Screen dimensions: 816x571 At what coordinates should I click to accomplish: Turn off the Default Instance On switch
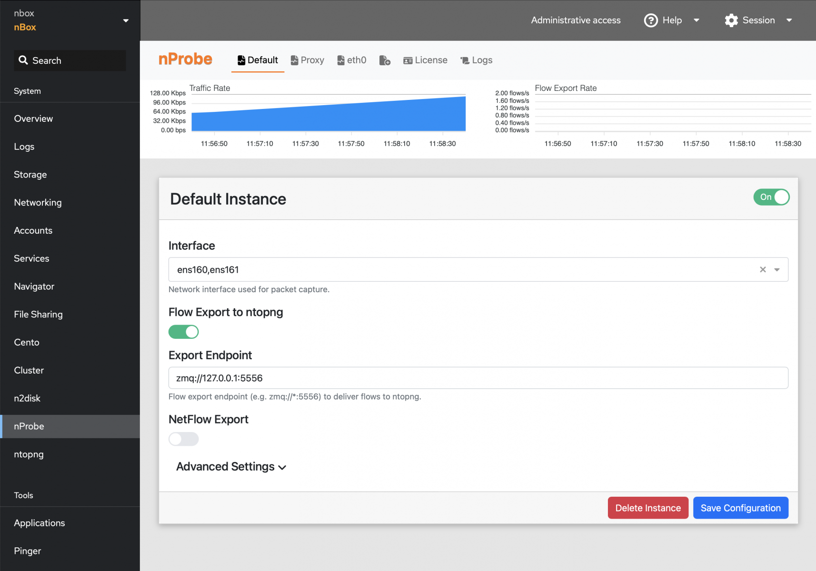[x=771, y=197]
